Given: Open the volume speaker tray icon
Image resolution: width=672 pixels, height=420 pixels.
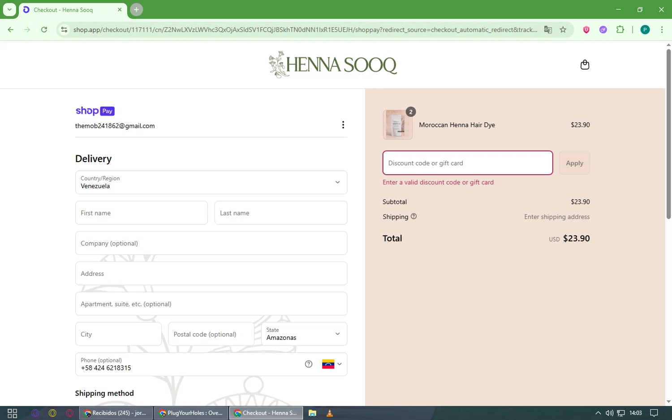Looking at the screenshot, I should [609, 413].
